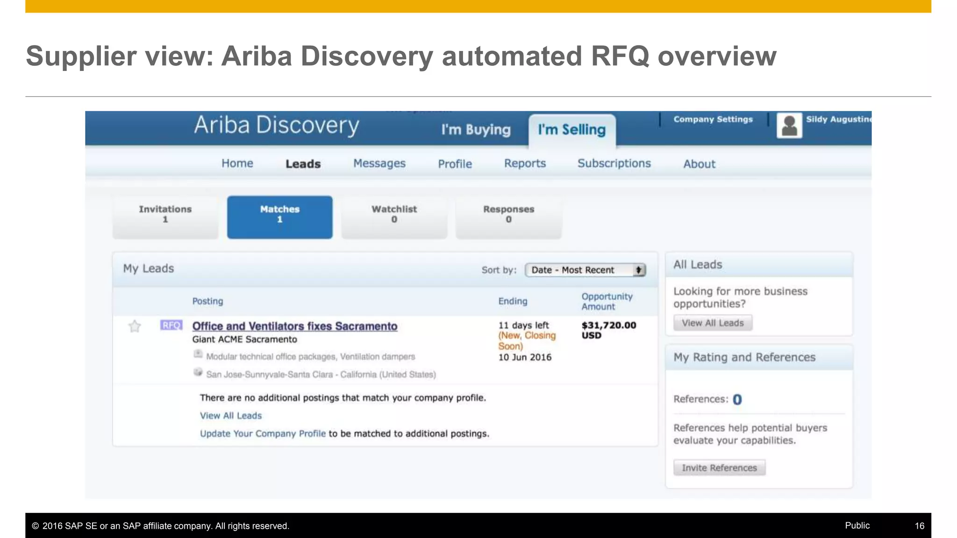Image resolution: width=957 pixels, height=538 pixels.
Task: Go to Messages
Action: tap(379, 163)
